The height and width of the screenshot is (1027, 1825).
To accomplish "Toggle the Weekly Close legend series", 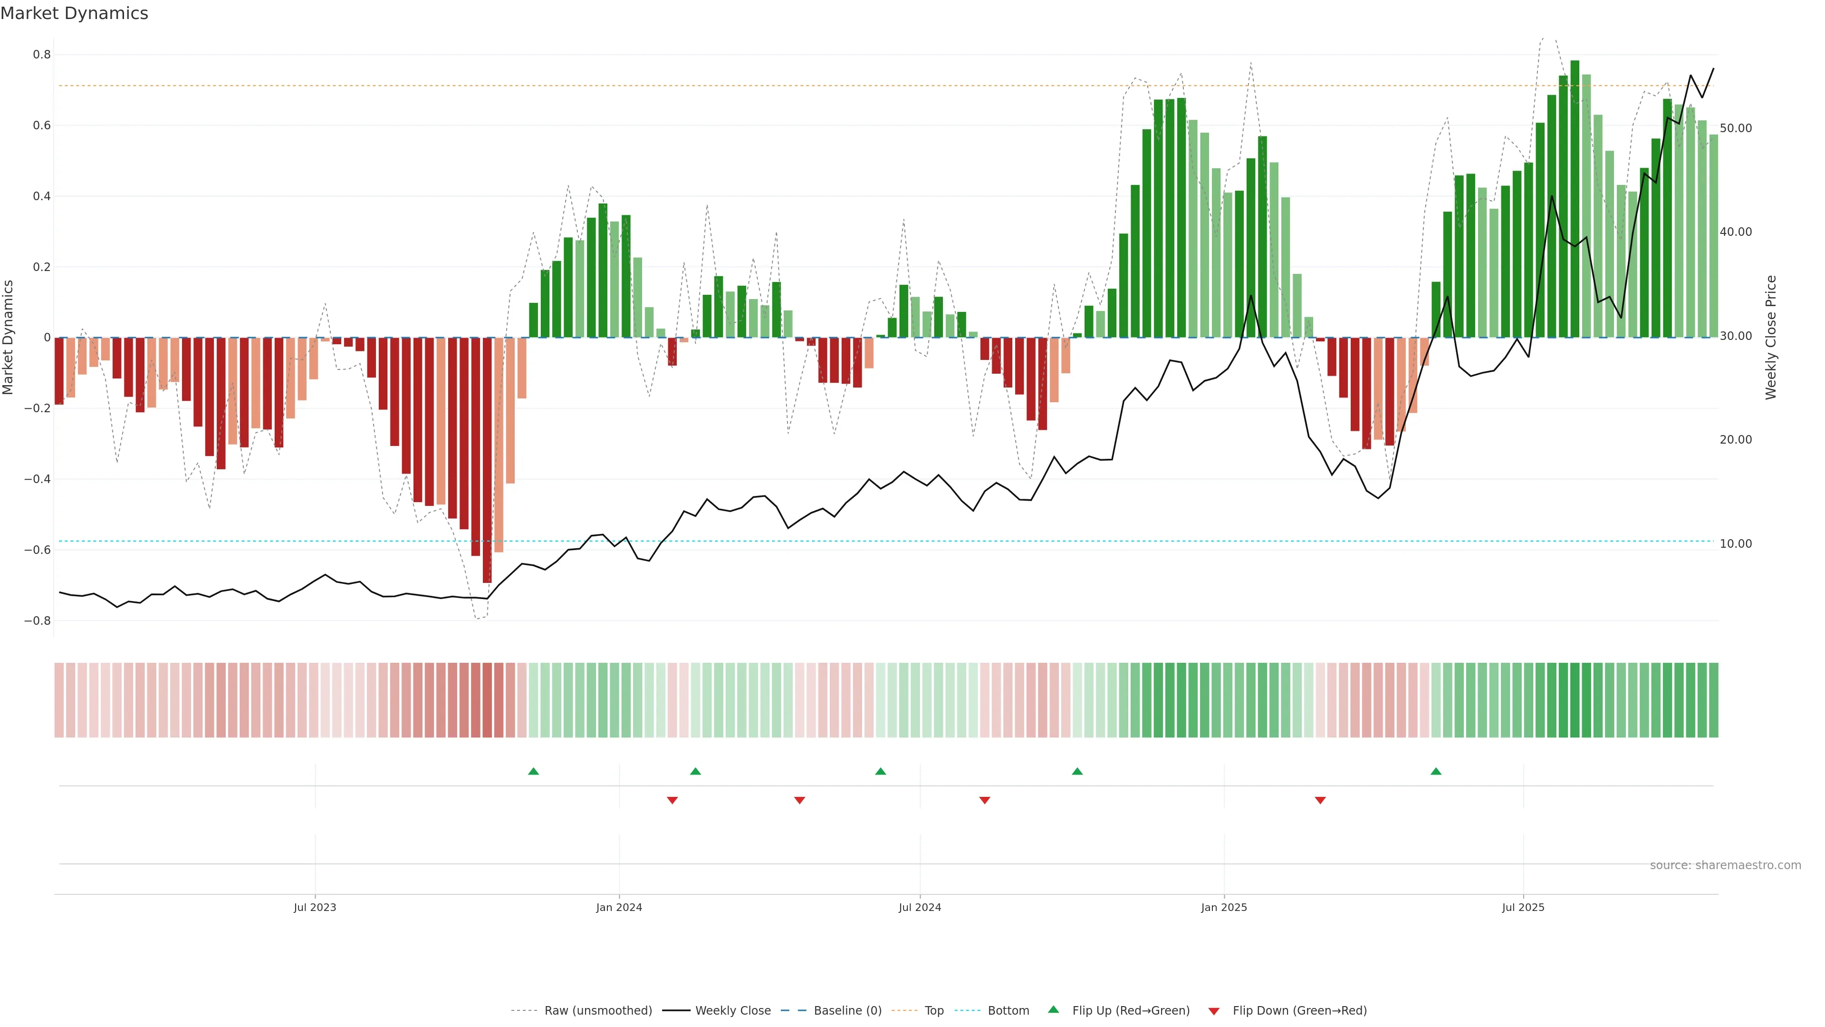I will coord(732,1010).
